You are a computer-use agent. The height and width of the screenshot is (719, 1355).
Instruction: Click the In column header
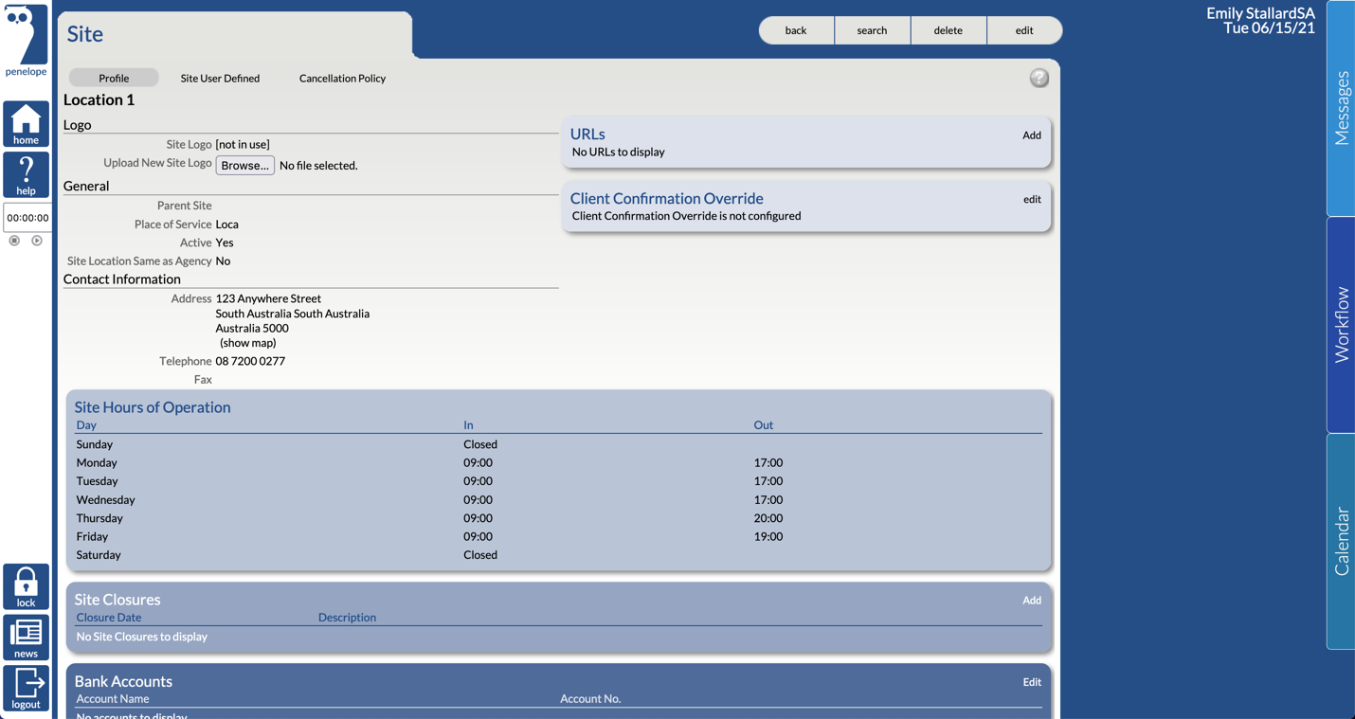(468, 425)
